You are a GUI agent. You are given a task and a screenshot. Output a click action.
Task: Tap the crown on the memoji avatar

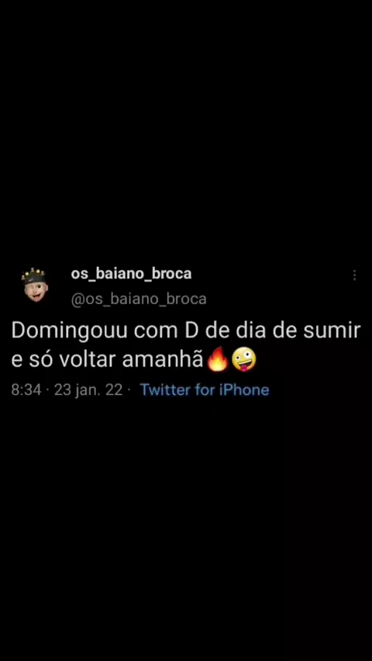coord(33,272)
